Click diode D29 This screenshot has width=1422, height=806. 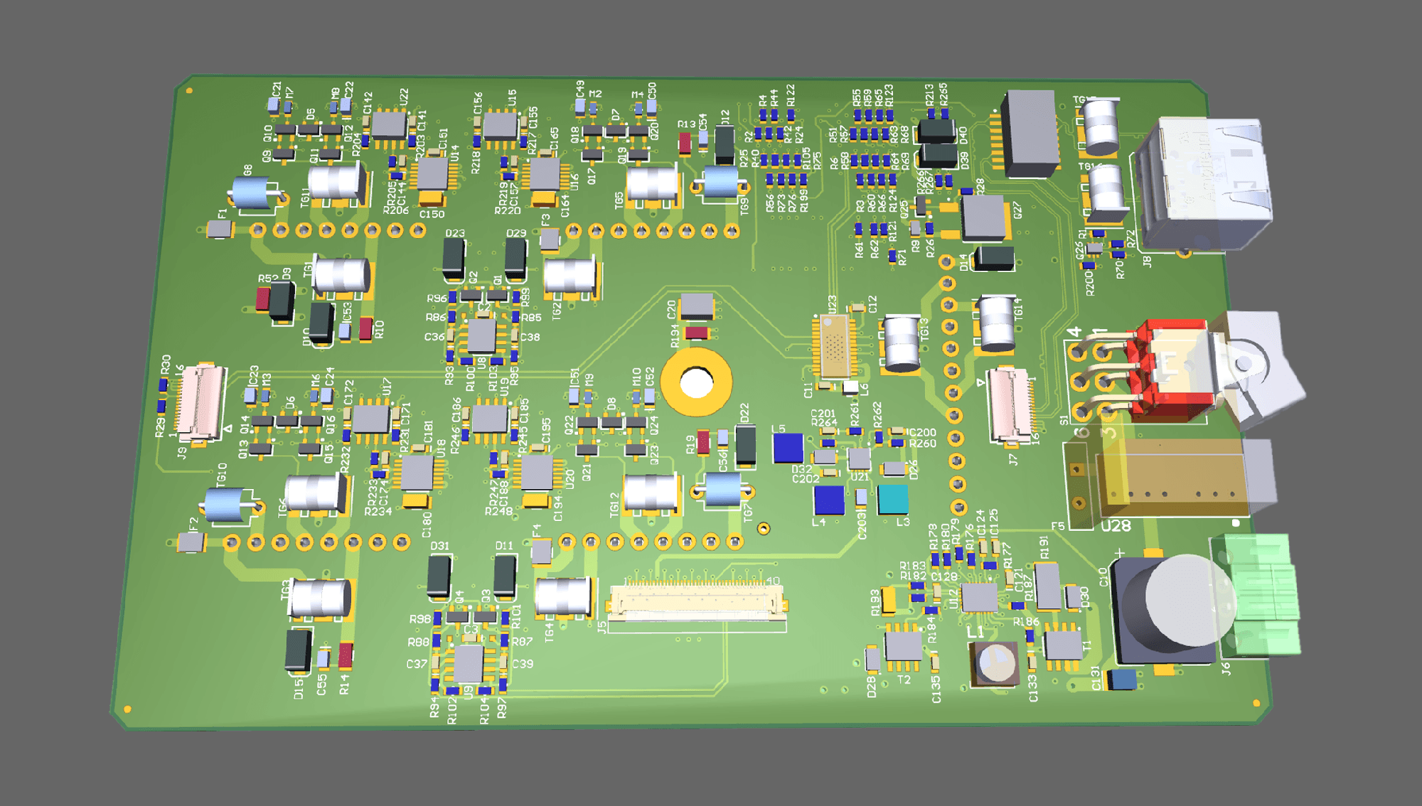(x=515, y=259)
